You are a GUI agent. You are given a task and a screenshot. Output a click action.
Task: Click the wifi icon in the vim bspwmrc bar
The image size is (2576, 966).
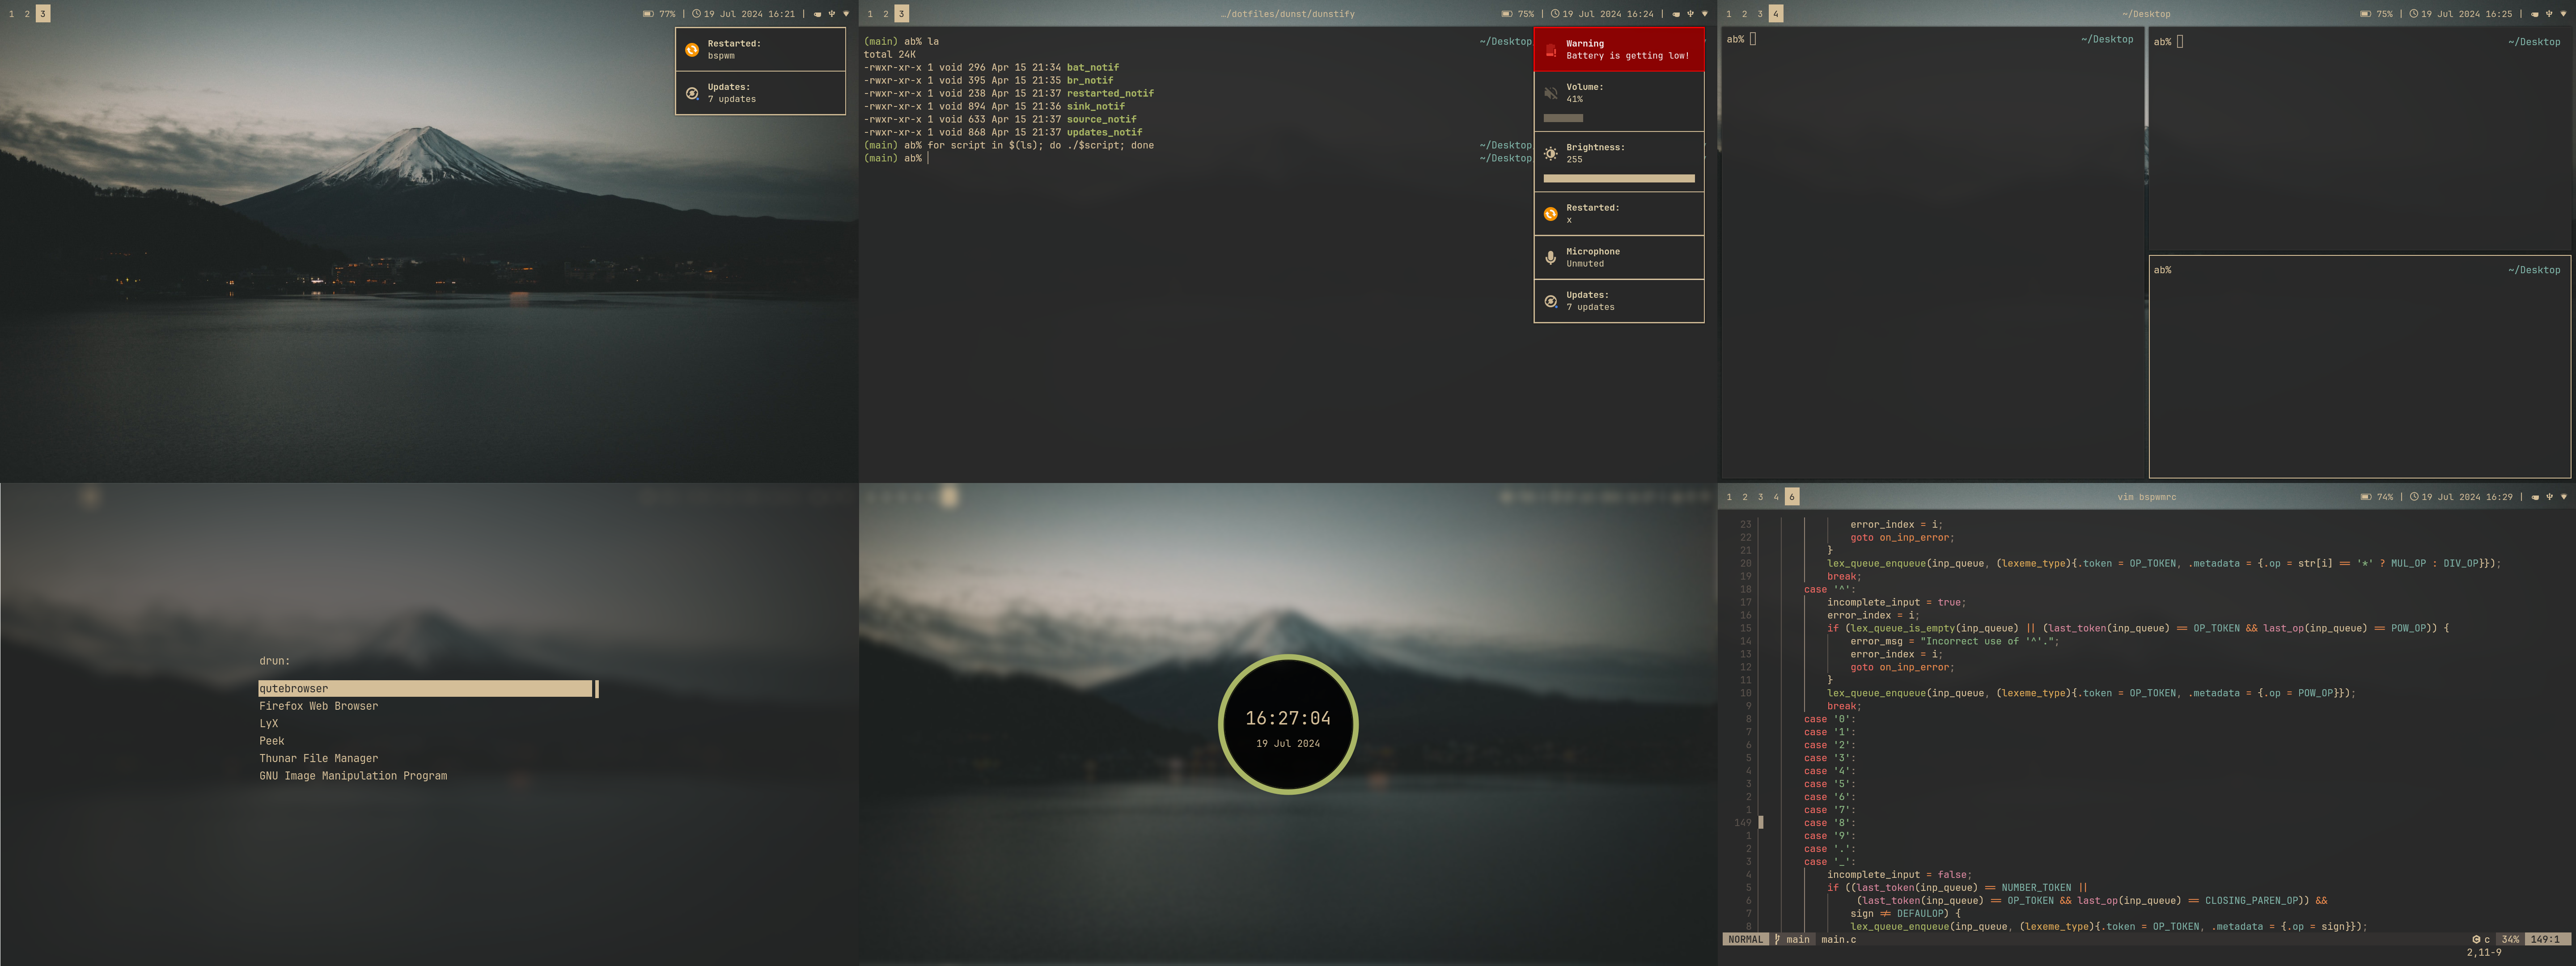(x=2563, y=497)
